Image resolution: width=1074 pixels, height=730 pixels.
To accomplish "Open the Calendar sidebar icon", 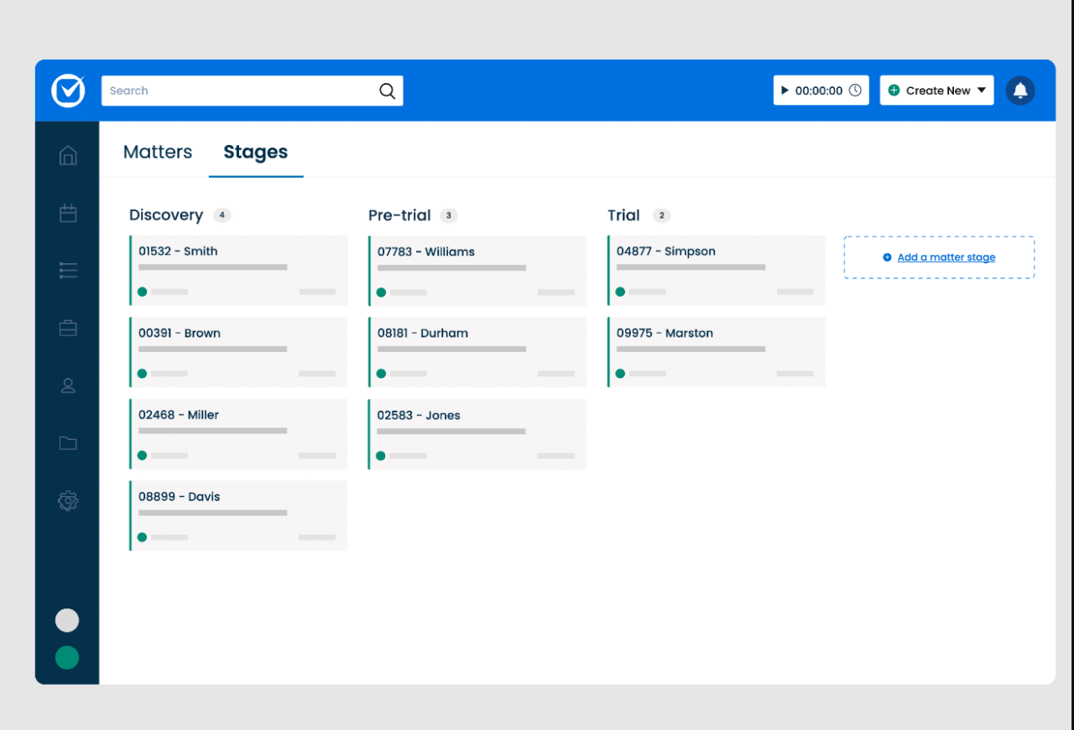I will point(68,213).
